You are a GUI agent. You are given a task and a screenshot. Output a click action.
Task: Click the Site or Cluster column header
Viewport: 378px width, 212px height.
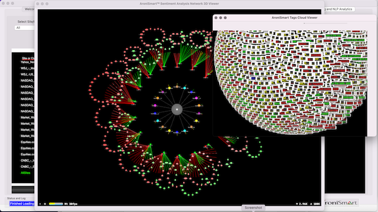tap(28, 58)
